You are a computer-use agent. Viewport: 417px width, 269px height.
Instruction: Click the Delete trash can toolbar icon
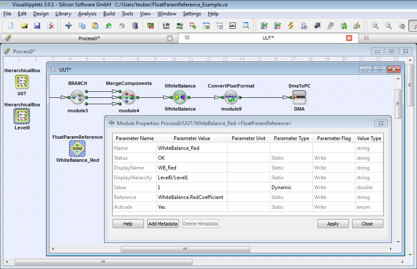coord(135,26)
